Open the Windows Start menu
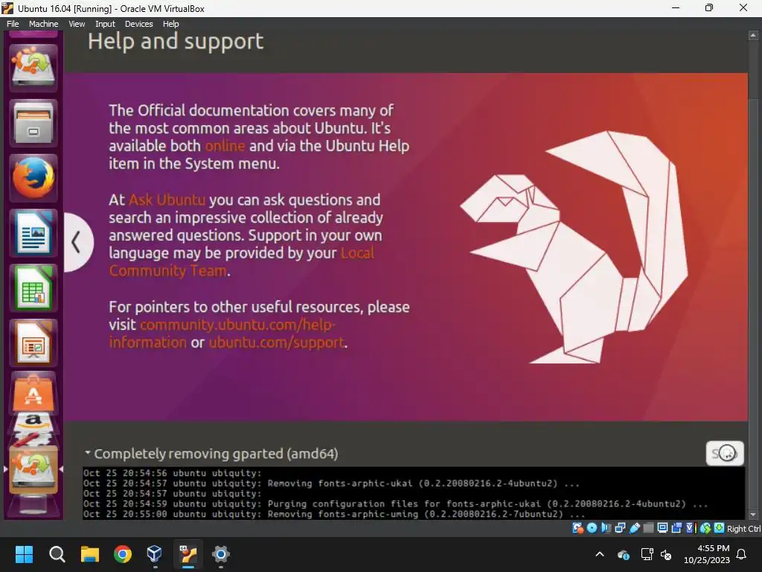 pyautogui.click(x=25, y=554)
